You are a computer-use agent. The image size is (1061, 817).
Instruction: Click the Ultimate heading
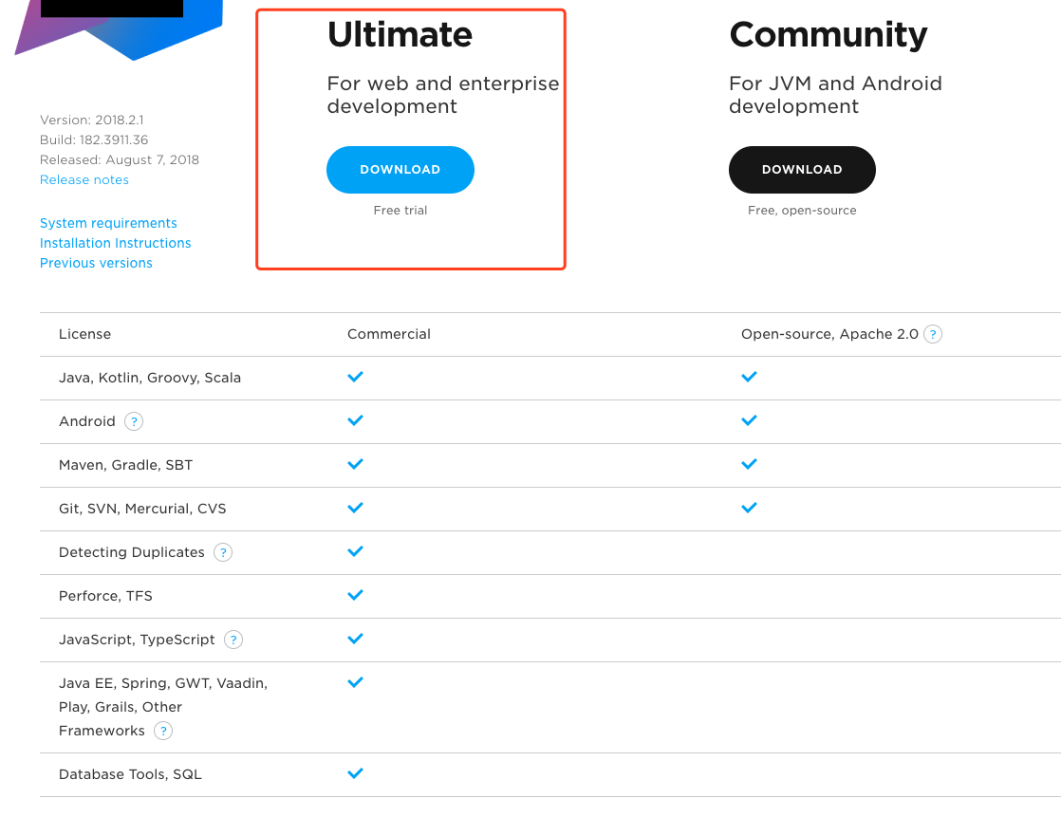coord(400,34)
